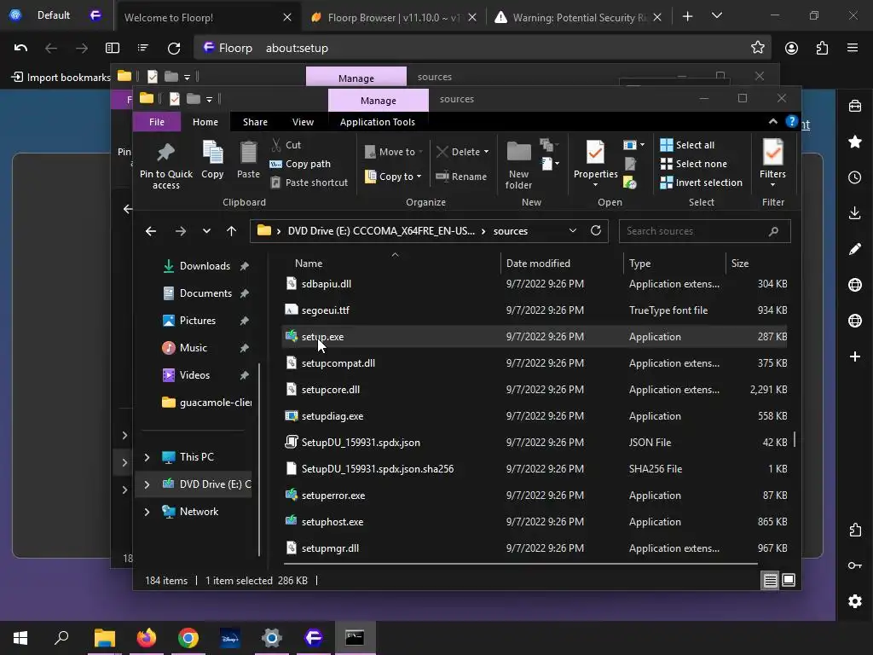
Task: Sort files by Name column
Action: [309, 264]
